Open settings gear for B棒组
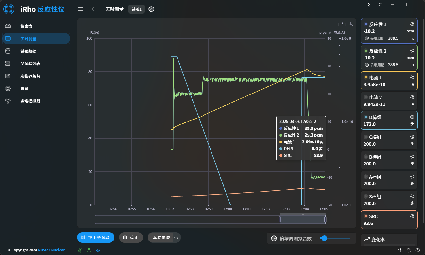 click(412, 157)
